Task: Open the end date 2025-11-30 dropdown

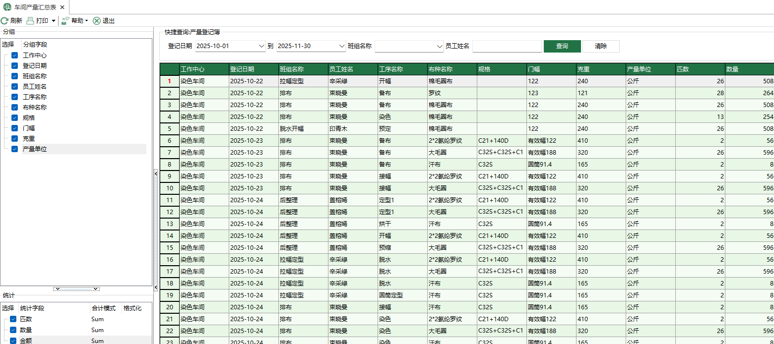Action: click(342, 46)
